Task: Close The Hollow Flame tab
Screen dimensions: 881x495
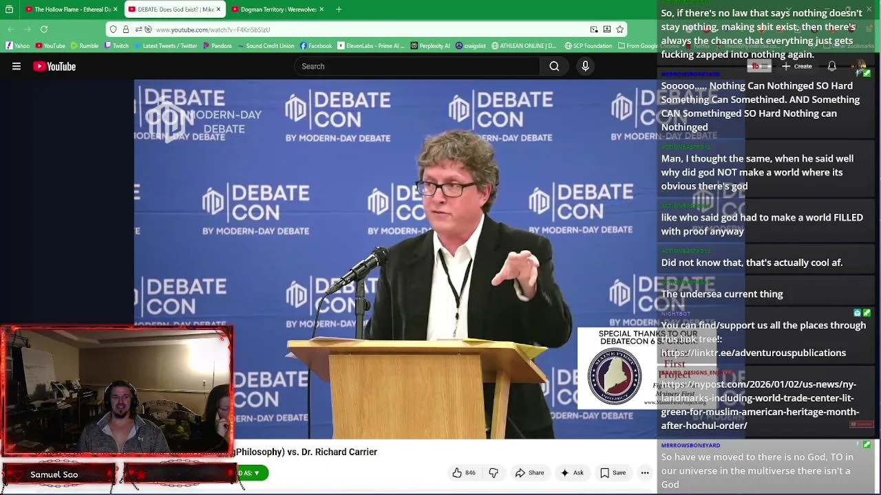Action: point(115,10)
